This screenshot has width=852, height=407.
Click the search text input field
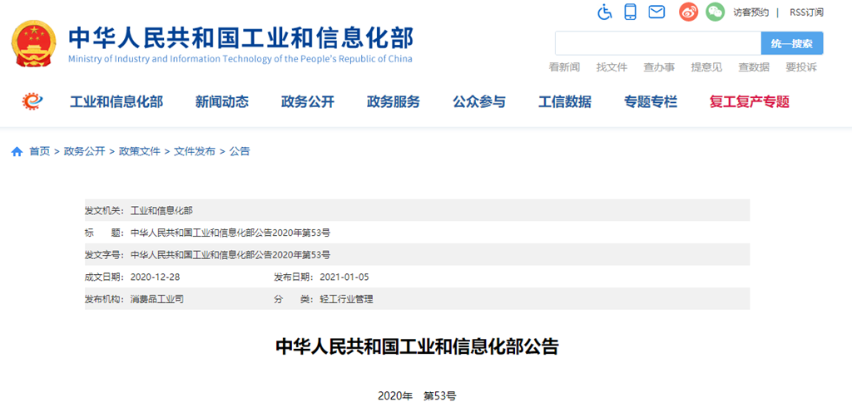[657, 43]
